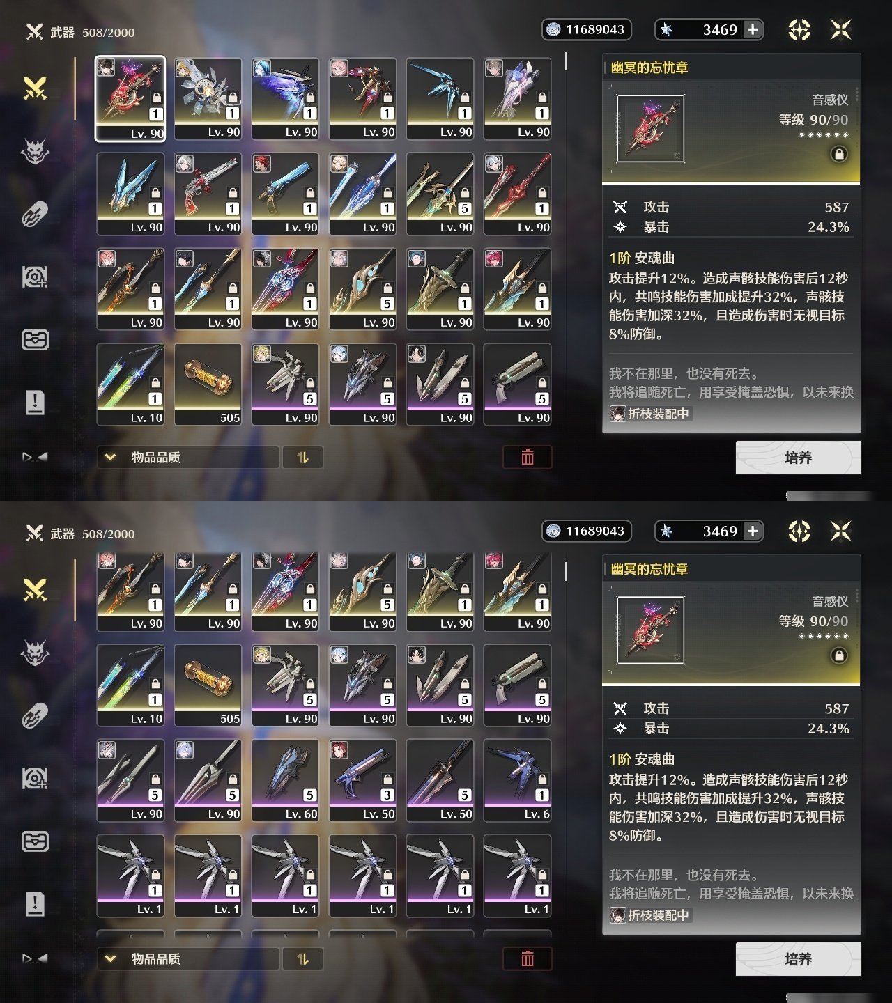Screen dimensions: 892x1003
Task: Select the crossed-swords weapons tab in upper sidebar
Action: [35, 88]
